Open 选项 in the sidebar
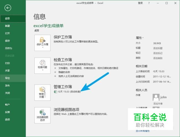The height and width of the screenshot is (137, 180). click(13, 120)
